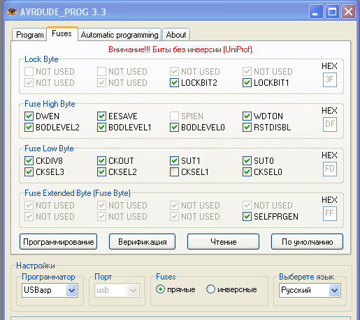Click the Верификация button
The height and width of the screenshot is (320, 360).
point(142,242)
